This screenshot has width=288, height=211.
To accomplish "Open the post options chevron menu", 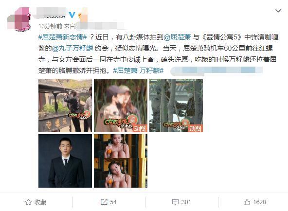I will pos(278,11).
